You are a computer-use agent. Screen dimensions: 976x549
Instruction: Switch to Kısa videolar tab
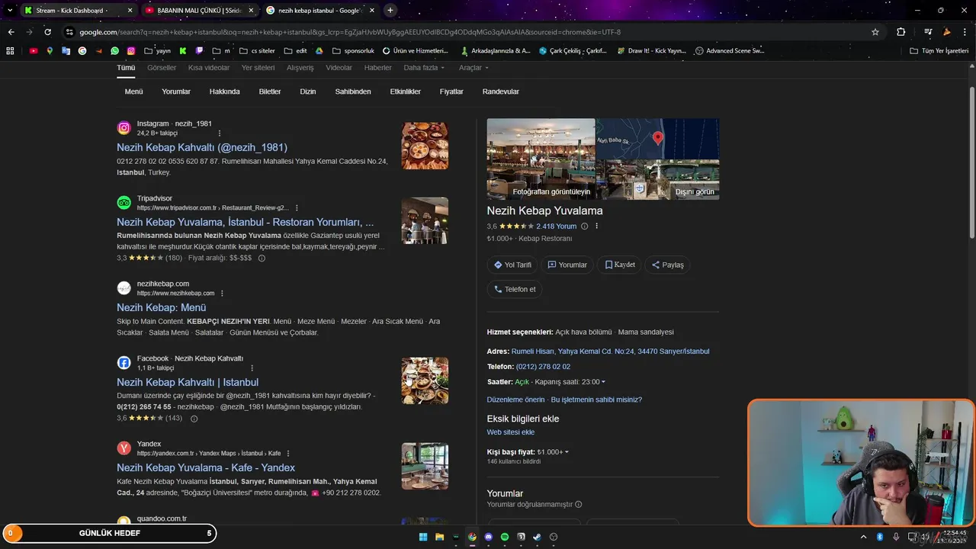point(209,68)
